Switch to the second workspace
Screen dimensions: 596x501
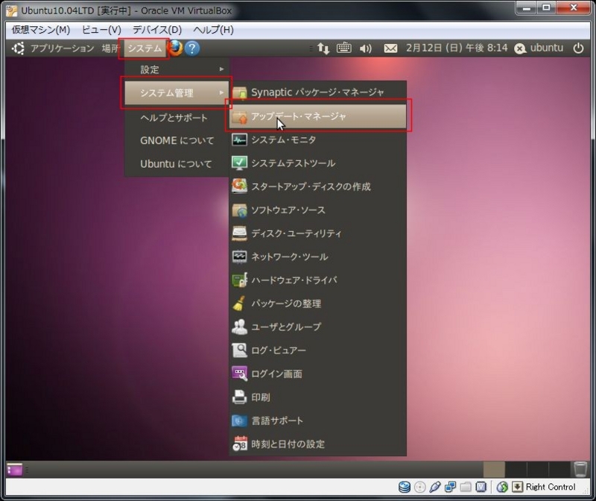click(x=516, y=469)
